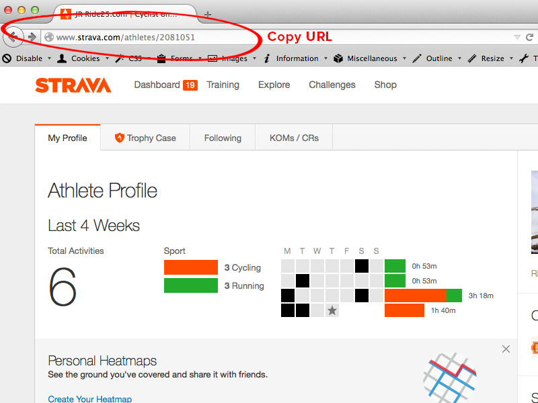The height and width of the screenshot is (403, 538).
Task: Open the Challenges menu
Action: click(332, 85)
